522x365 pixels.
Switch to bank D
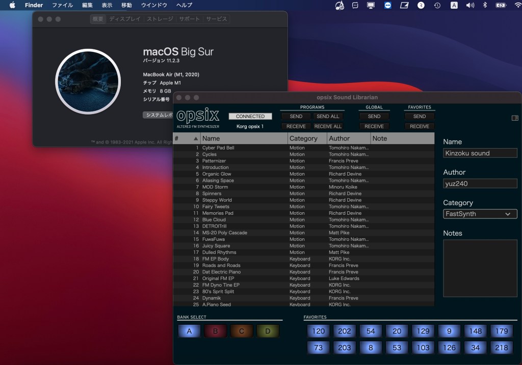pyautogui.click(x=268, y=331)
